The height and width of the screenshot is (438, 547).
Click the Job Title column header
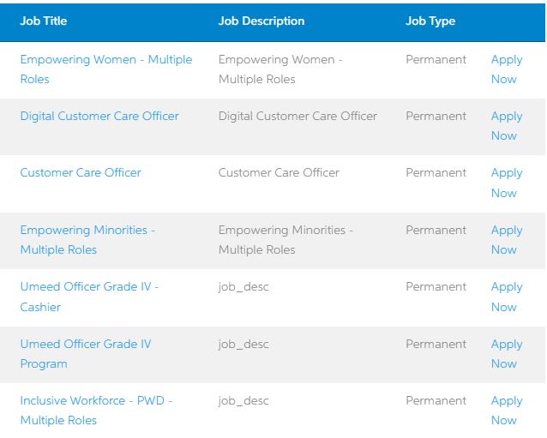coord(44,21)
